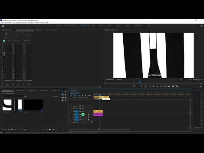Step forward one frame in Program monitor

tap(157, 86)
